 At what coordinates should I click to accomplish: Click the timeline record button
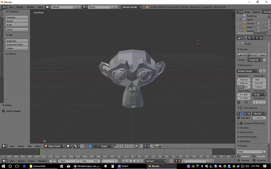click(x=172, y=161)
